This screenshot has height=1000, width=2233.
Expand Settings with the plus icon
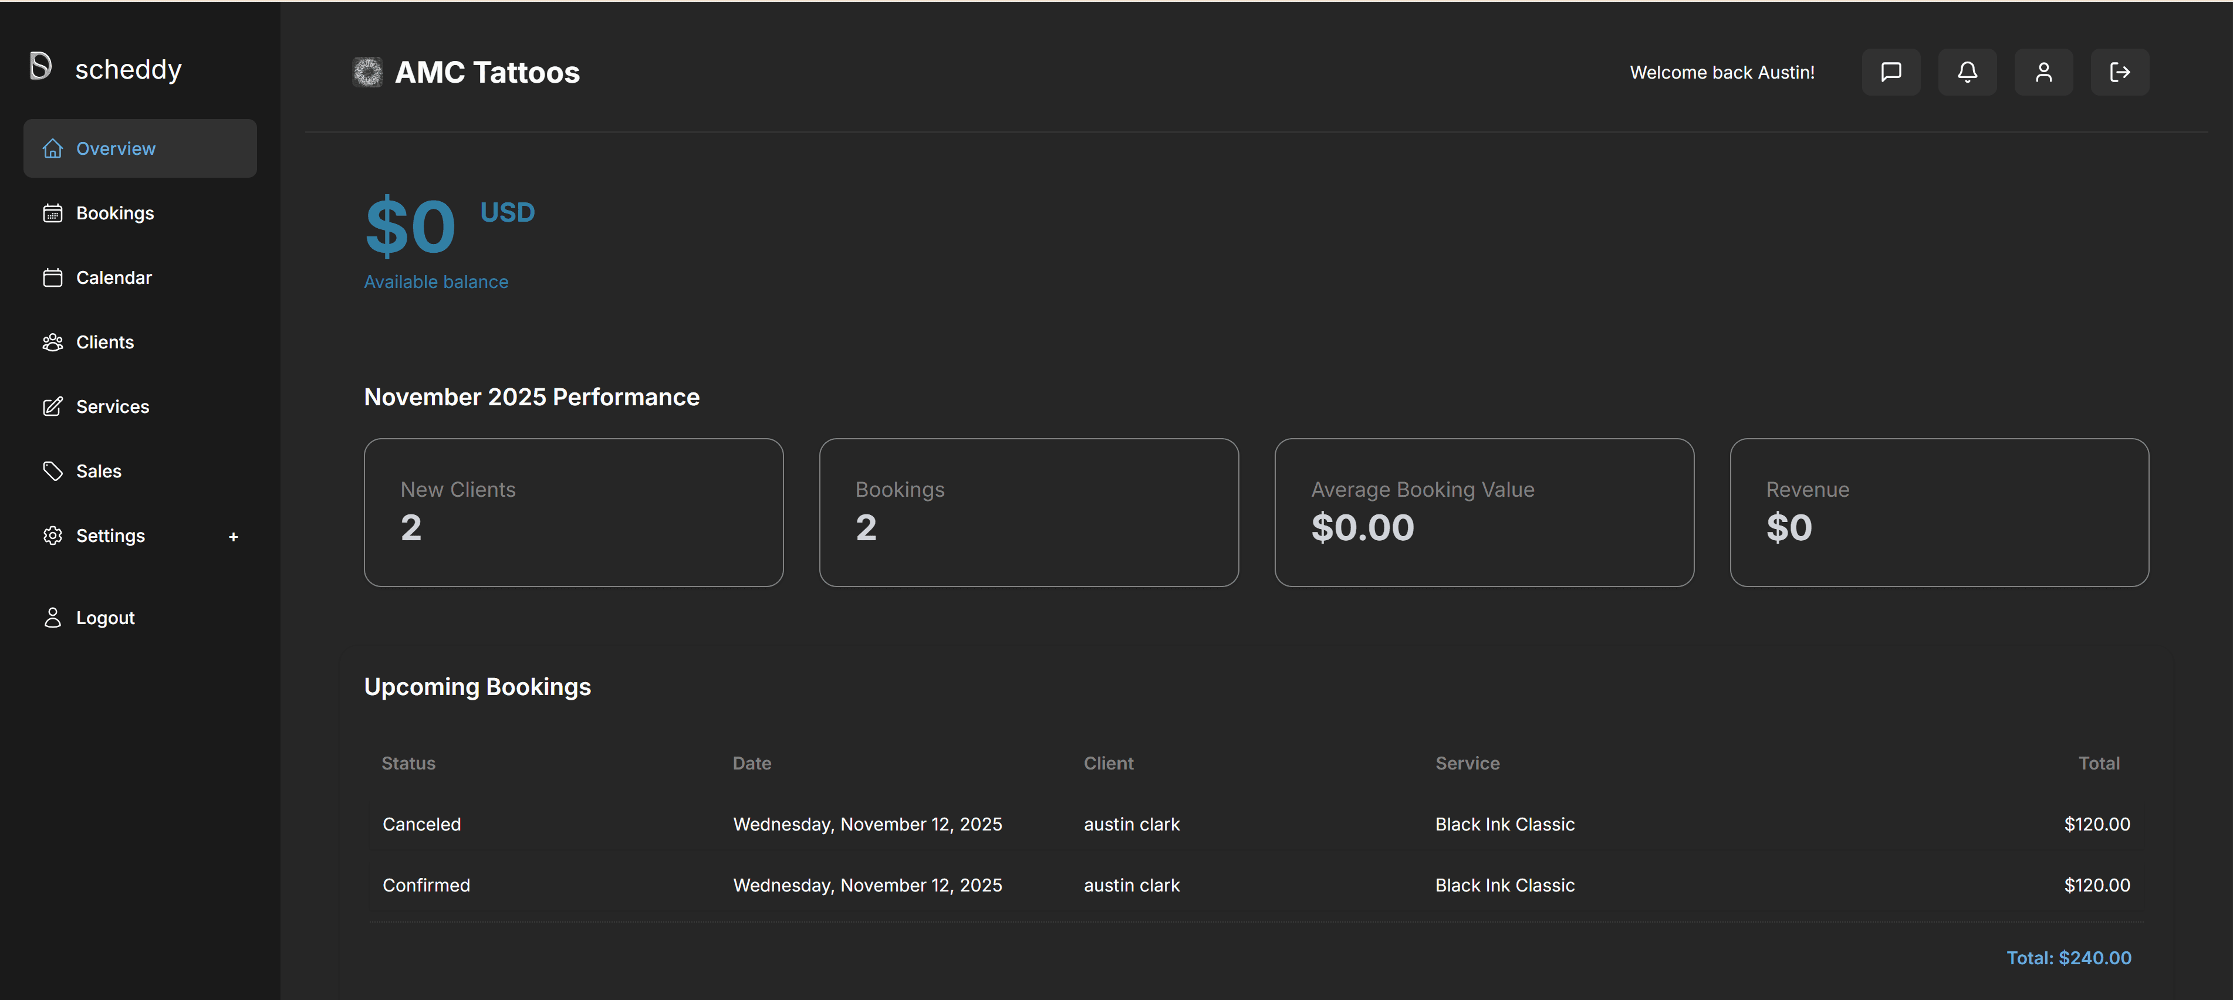tap(233, 537)
